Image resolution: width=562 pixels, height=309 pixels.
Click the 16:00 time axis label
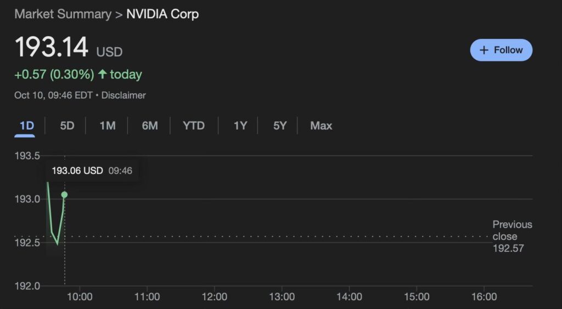[484, 297]
